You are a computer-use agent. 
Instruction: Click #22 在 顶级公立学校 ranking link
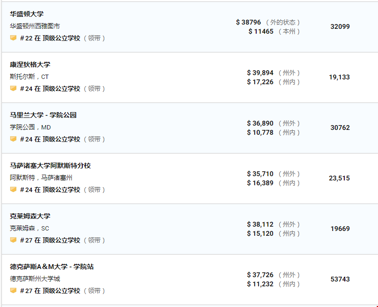point(50,38)
